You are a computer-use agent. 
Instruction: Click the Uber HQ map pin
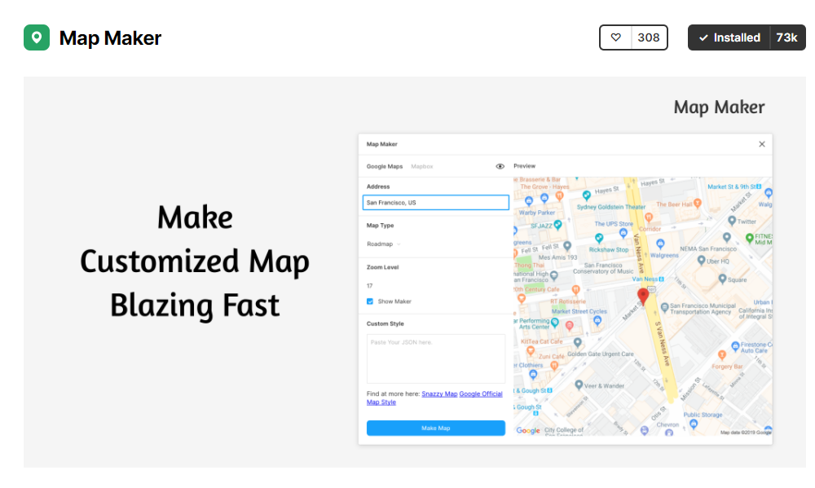701,261
